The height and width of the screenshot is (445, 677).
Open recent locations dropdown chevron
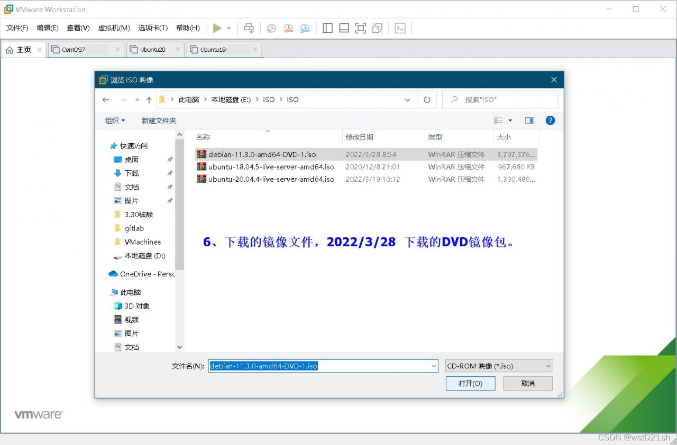tap(138, 99)
